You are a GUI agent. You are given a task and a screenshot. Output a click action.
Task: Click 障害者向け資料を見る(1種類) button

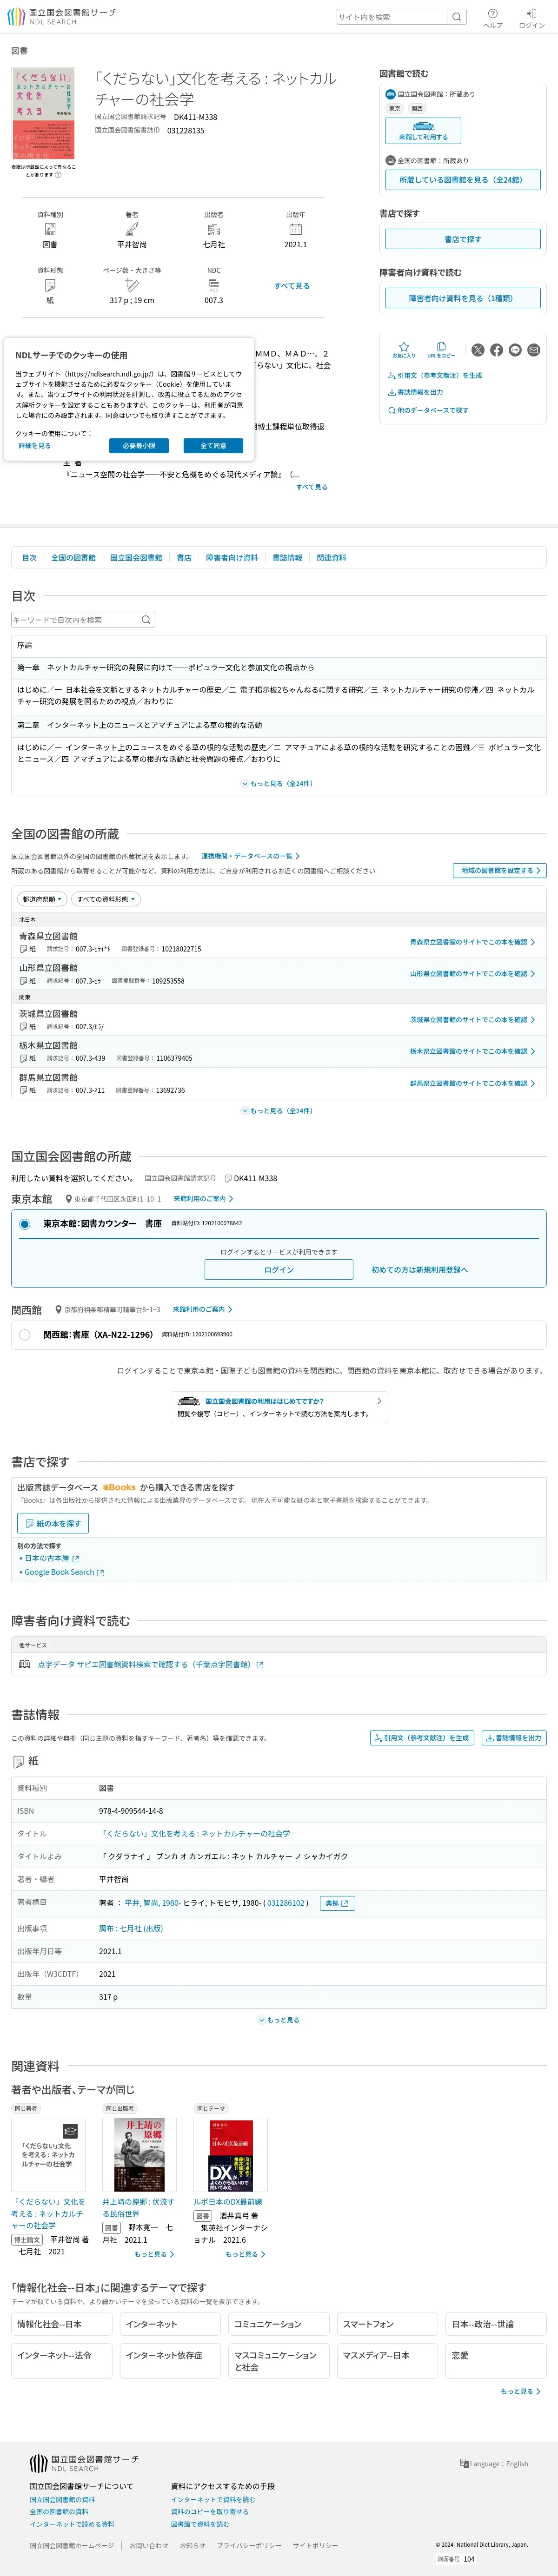click(463, 298)
